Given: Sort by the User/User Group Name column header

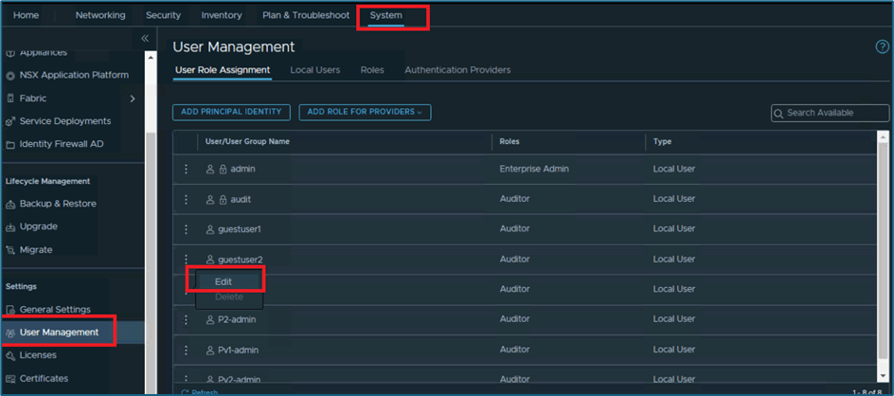Looking at the screenshot, I should coord(247,141).
